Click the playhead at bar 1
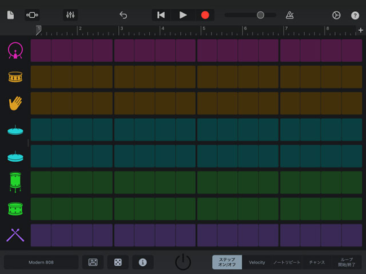This screenshot has height=274, width=366. (x=39, y=30)
